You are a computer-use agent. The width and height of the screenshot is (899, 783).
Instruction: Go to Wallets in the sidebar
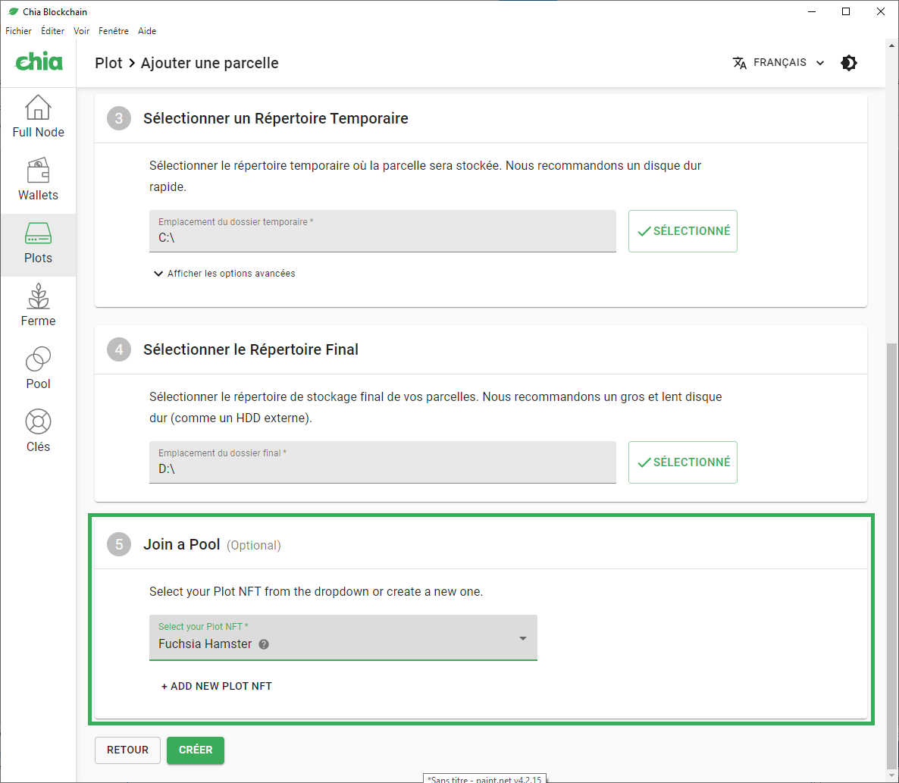pos(38,180)
